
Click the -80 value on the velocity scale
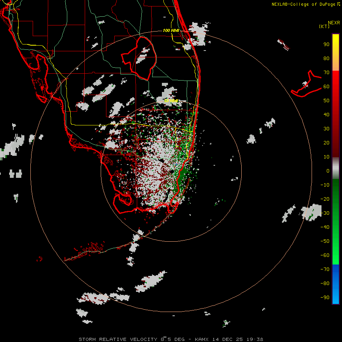coord(325,283)
